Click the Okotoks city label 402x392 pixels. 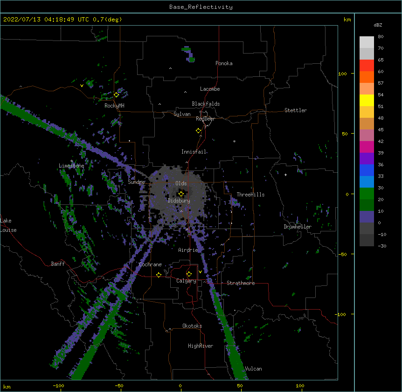click(x=192, y=326)
